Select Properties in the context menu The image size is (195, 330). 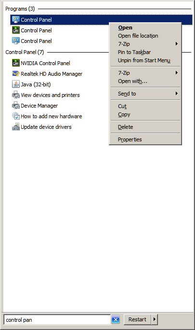pos(130,139)
